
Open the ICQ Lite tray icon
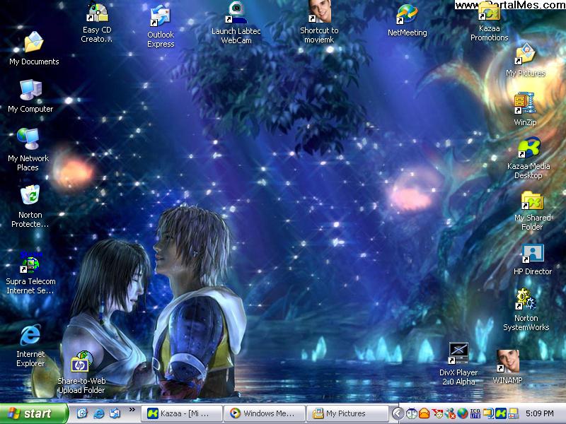click(x=475, y=413)
